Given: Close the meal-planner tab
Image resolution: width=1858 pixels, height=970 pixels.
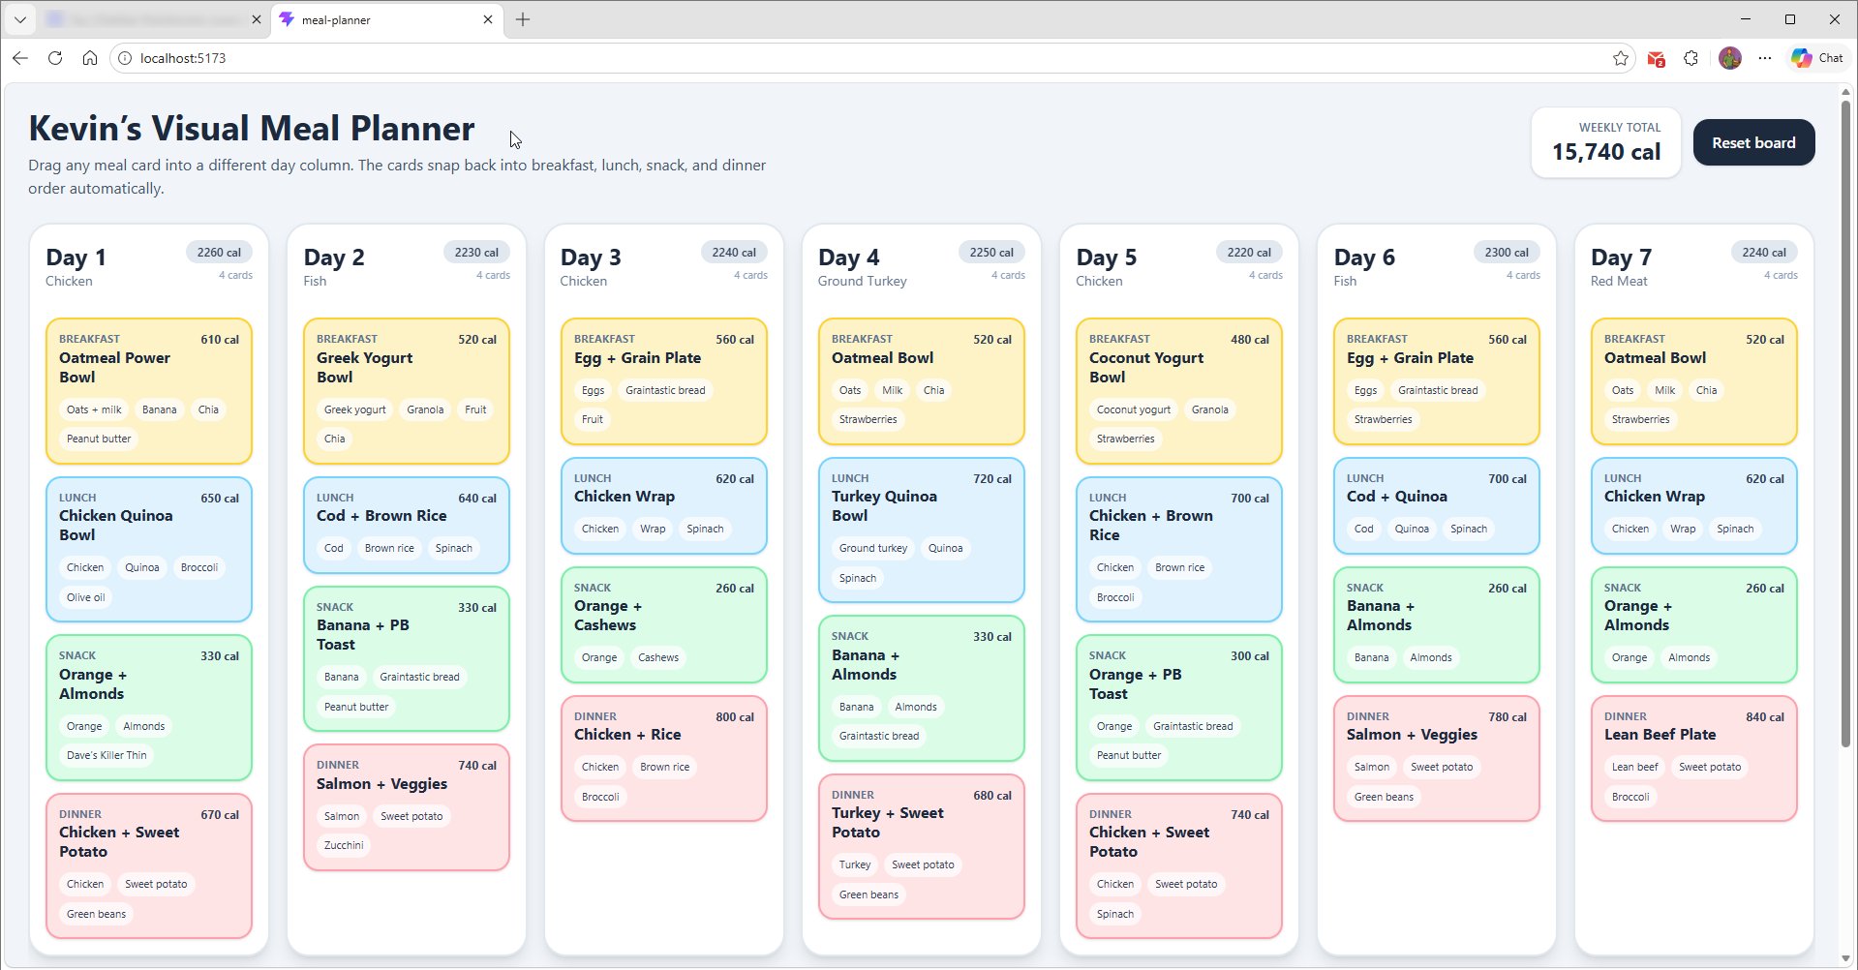Looking at the screenshot, I should (488, 19).
